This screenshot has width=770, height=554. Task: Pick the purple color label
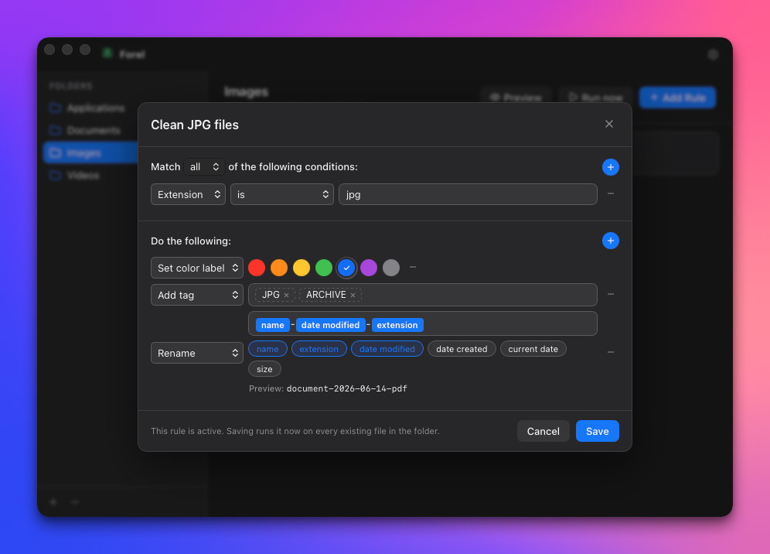369,268
